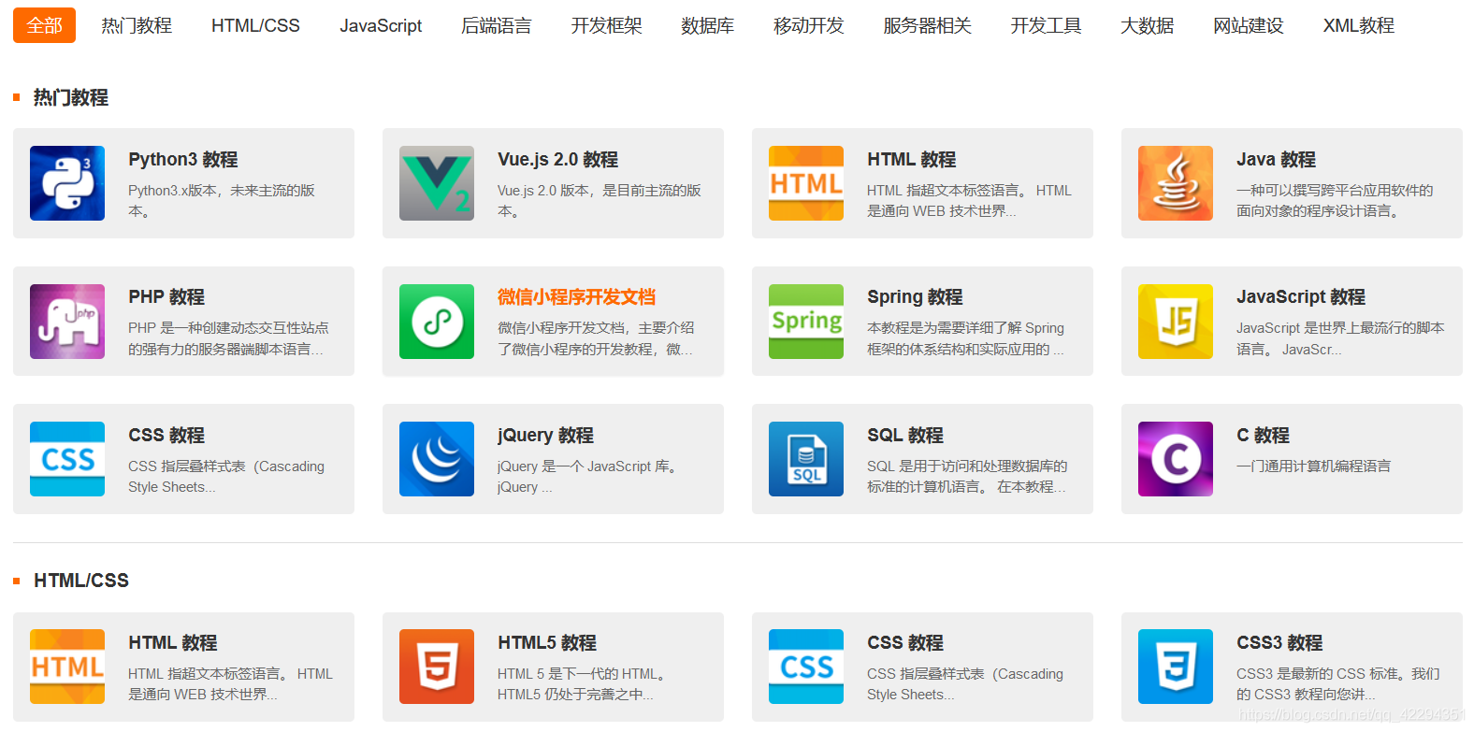Open the blue jQuery wave icon
The height and width of the screenshot is (732, 1474).
coord(437,459)
